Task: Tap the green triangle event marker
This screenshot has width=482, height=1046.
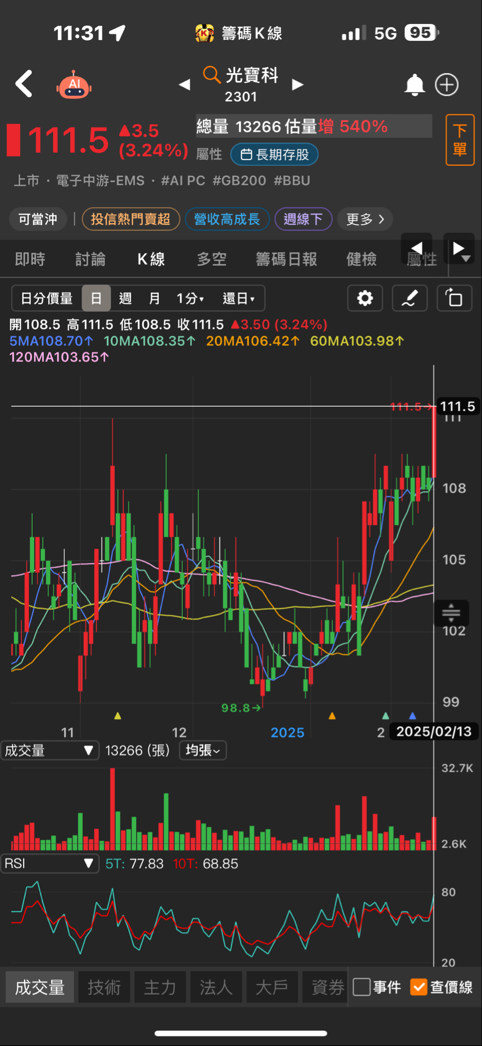Action: tap(386, 716)
